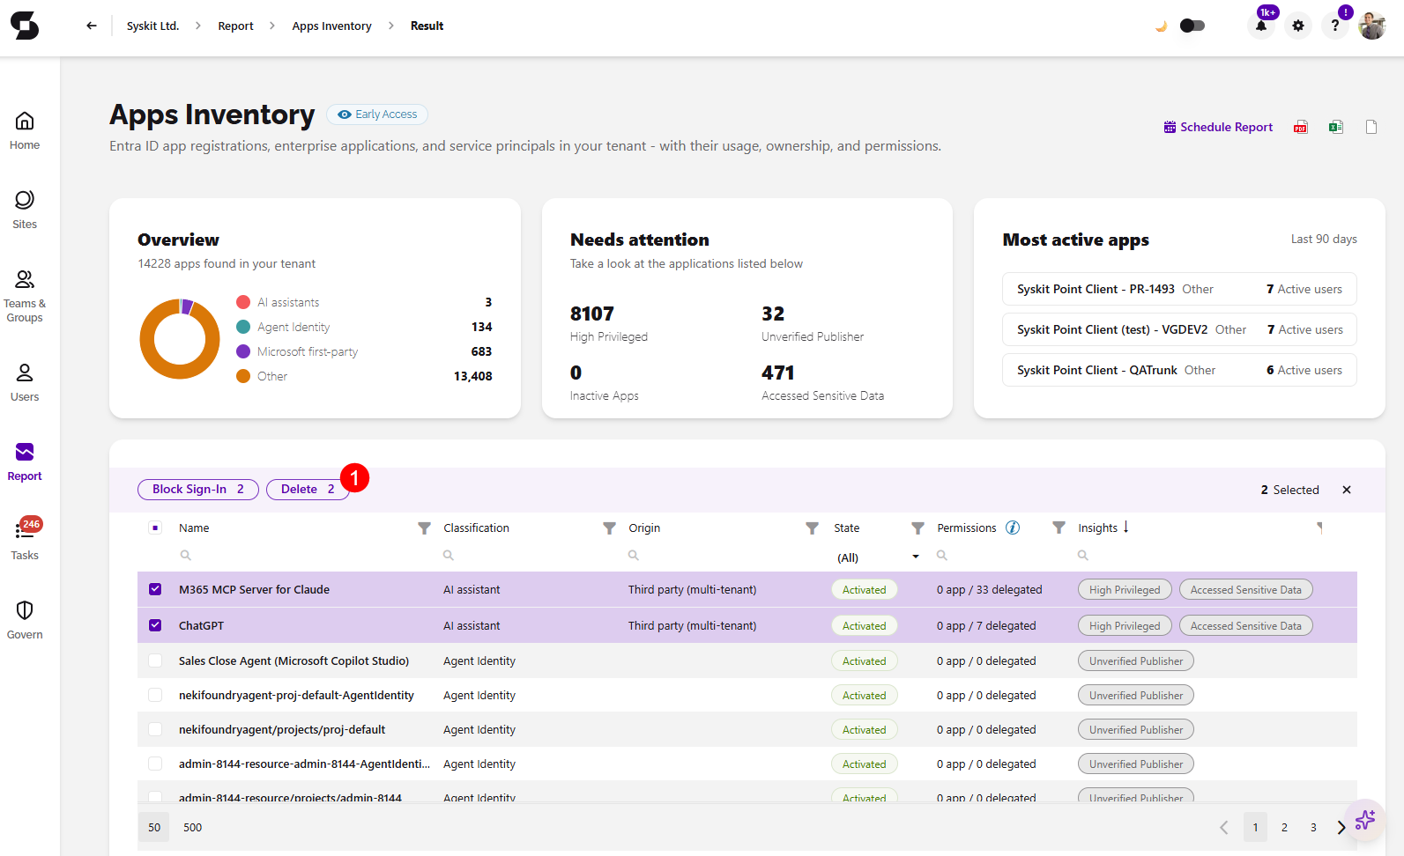Open Teams & Groups in sidebar
Image resolution: width=1404 pixels, height=856 pixels.
25,297
